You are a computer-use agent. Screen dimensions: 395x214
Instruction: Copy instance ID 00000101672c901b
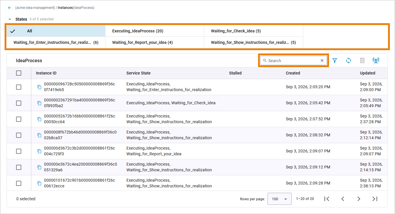coord(39,183)
